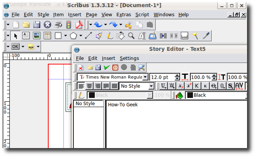The height and width of the screenshot is (157, 256).
Task: Update text frame and exit green check
Action: coord(107,67)
